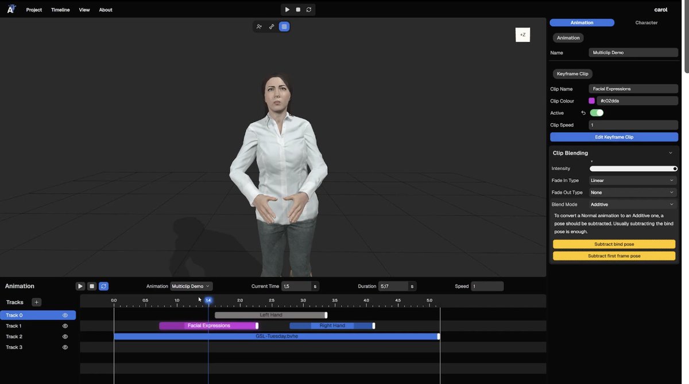Viewport: 689px width, 384px height.
Task: Click the GSL-Tuesday.bvhe clip end handle
Action: (439, 336)
